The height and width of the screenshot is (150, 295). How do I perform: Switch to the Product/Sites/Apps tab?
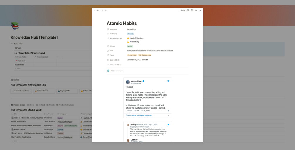point(65,105)
